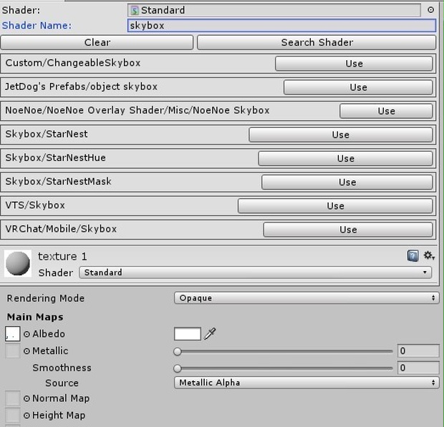
Task: Click the Smoothness slider handle
Action: coord(178,368)
